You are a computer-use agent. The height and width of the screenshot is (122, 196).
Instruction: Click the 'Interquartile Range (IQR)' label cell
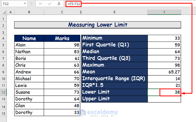(x=115, y=79)
